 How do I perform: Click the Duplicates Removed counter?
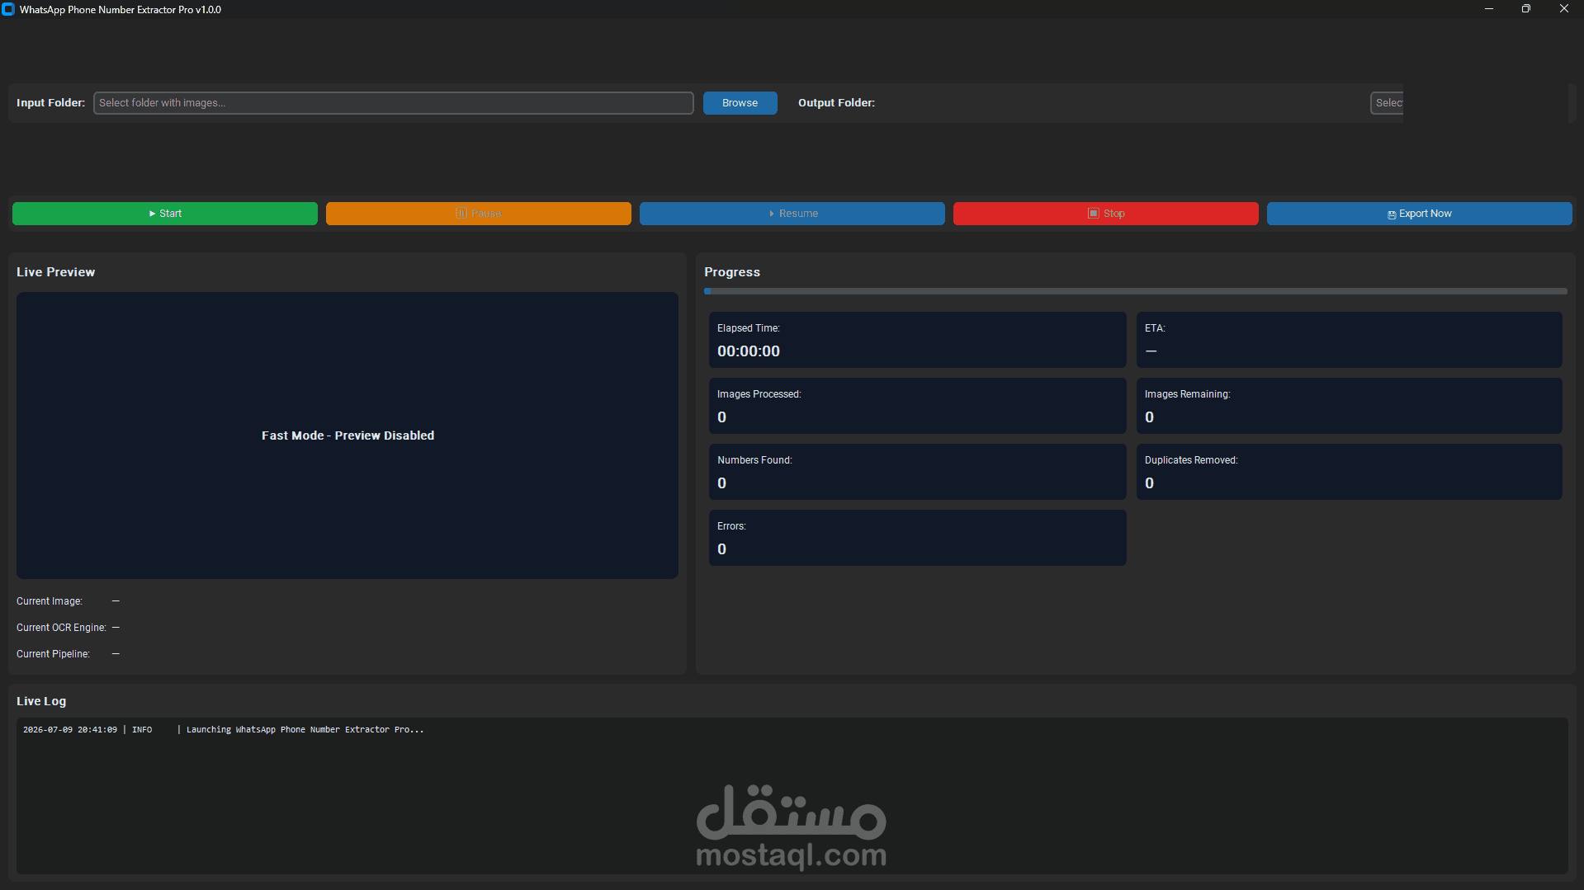(x=1349, y=472)
